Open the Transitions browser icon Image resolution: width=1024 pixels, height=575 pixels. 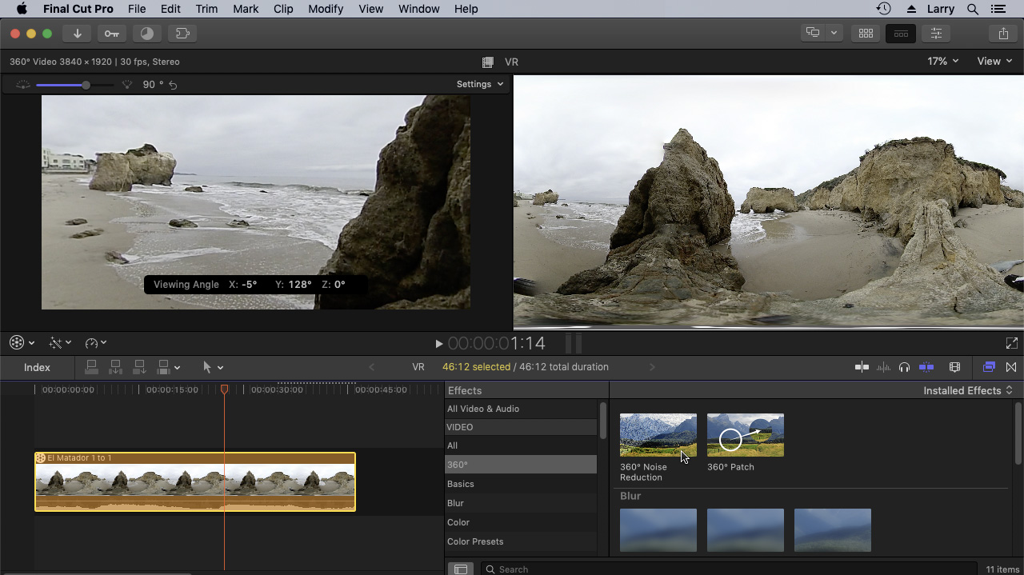pos(1011,367)
